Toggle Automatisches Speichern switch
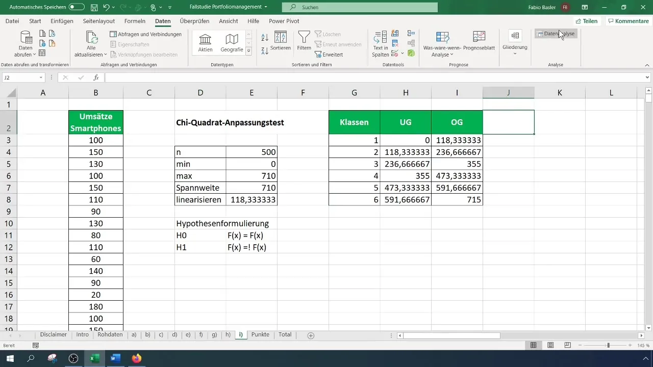 [x=77, y=7]
